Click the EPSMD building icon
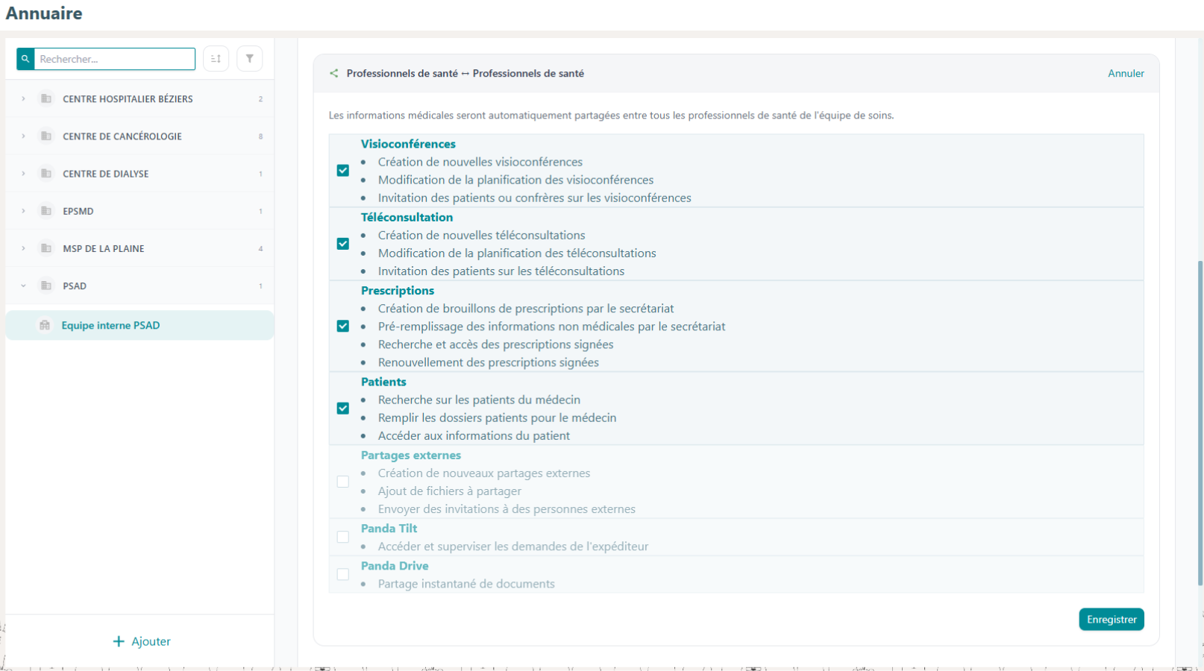1204x671 pixels. [46, 211]
